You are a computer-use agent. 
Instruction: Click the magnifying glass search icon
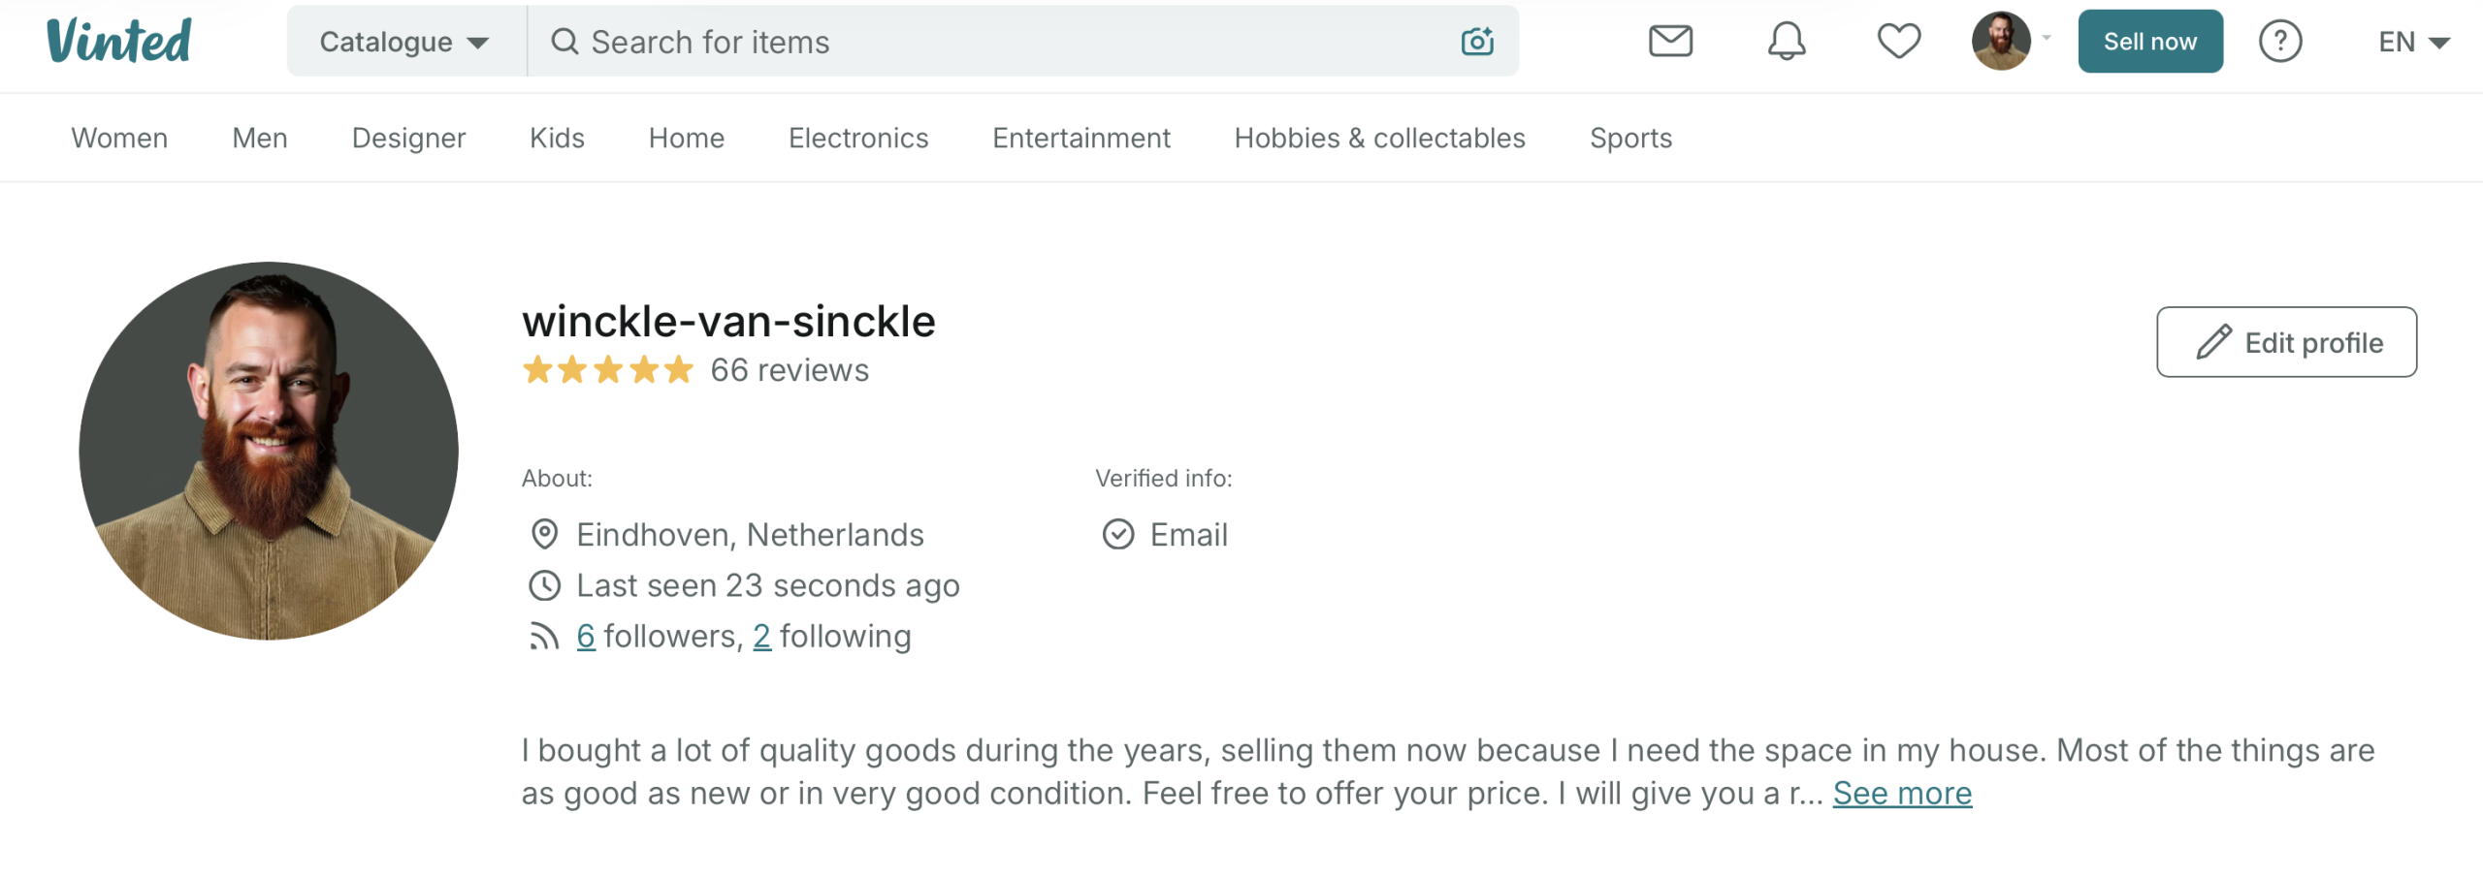564,42
